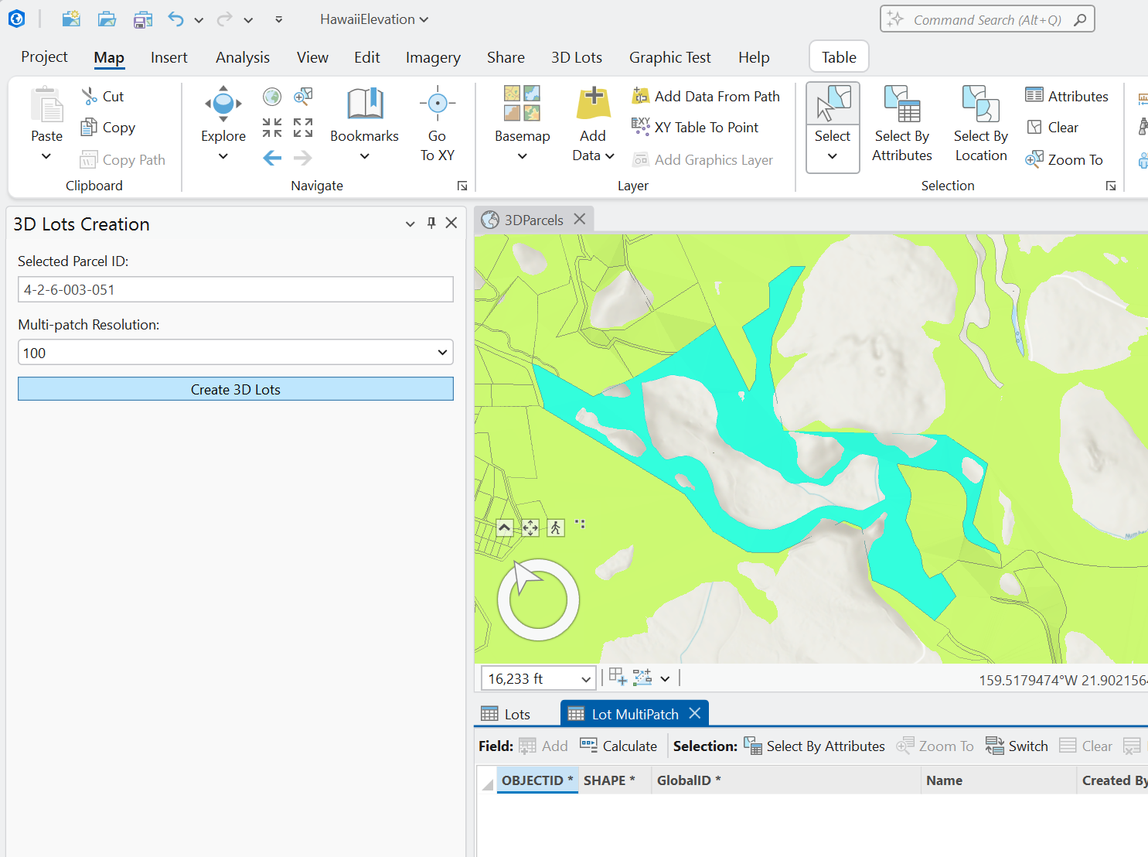
Task: Toggle auto-hide pin on 3D Lots Creation pane
Action: point(431,224)
